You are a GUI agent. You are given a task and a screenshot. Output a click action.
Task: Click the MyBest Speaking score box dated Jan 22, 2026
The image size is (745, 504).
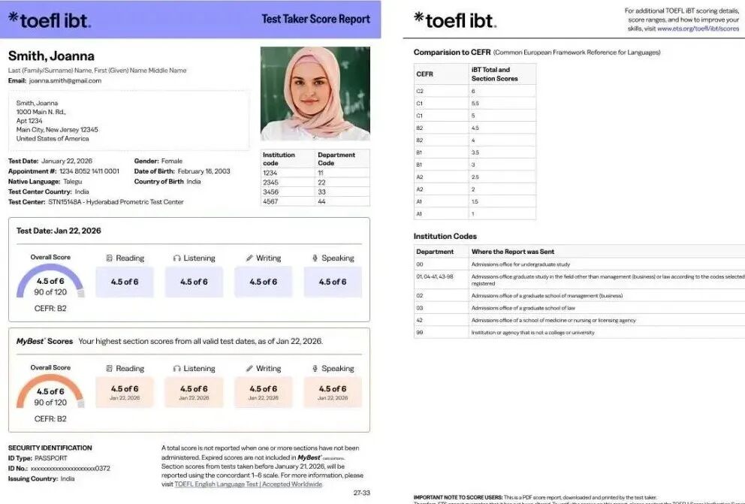(333, 392)
